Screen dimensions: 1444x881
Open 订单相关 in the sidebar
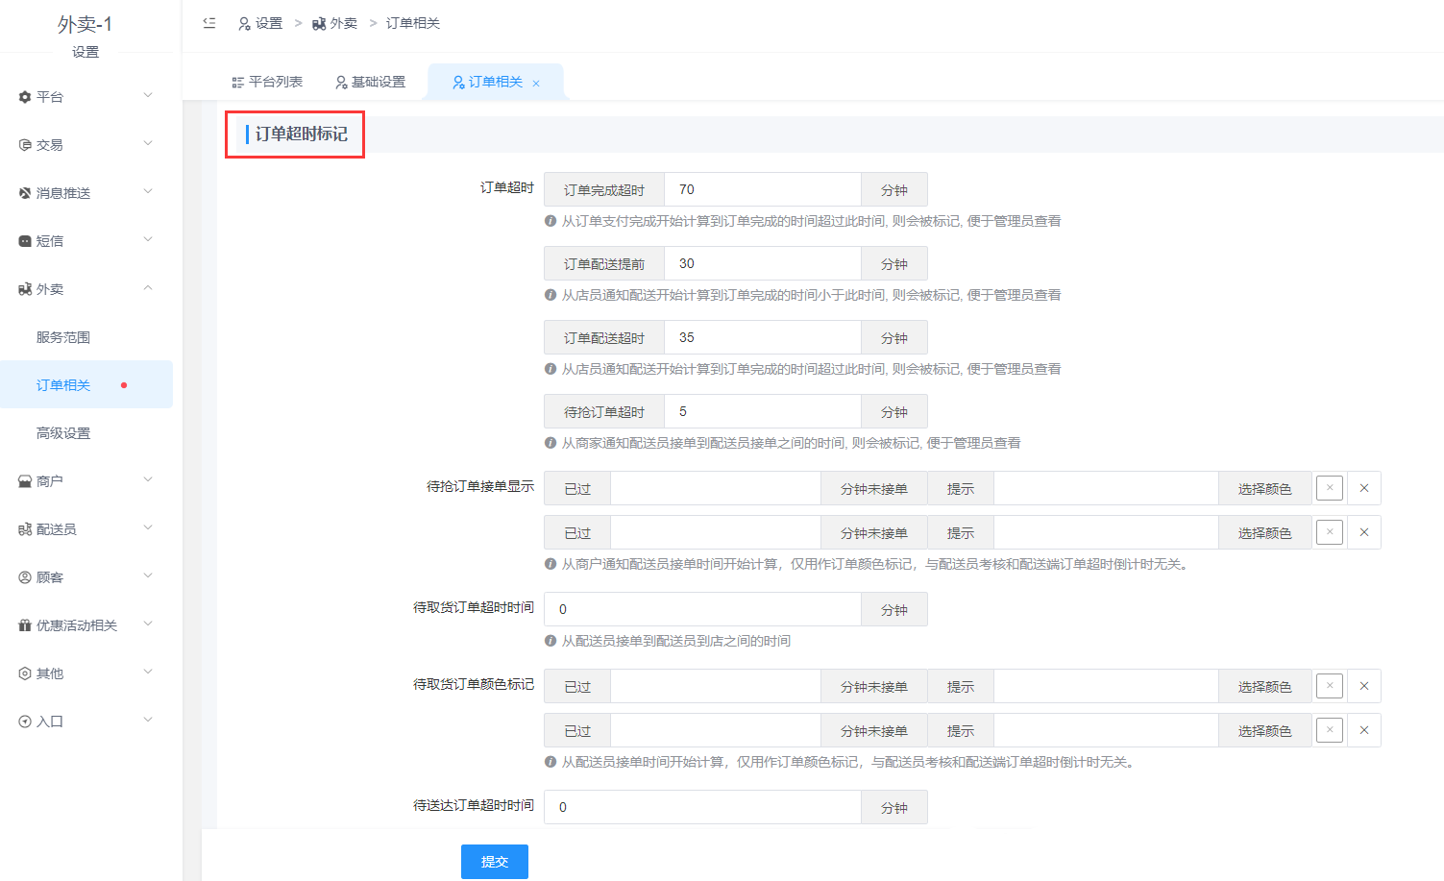pyautogui.click(x=86, y=385)
